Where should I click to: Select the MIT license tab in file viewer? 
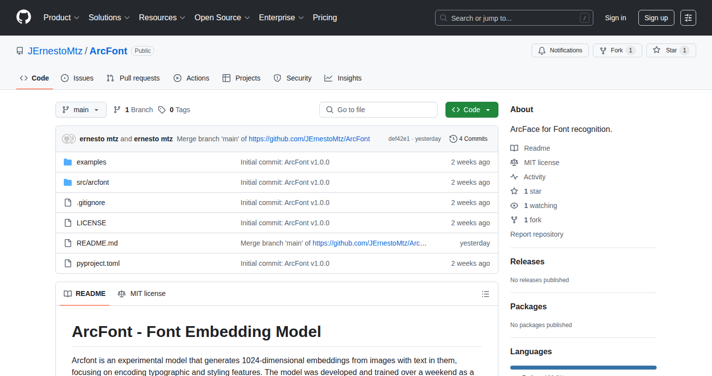(142, 293)
